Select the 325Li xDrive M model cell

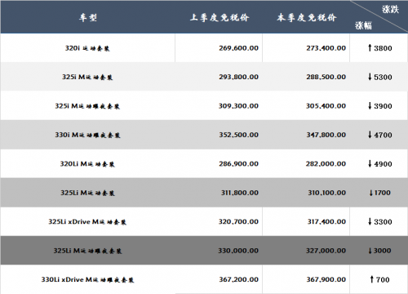[x=87, y=221]
